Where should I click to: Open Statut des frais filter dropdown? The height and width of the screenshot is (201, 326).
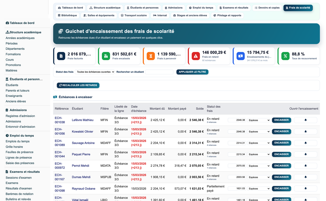95,72
